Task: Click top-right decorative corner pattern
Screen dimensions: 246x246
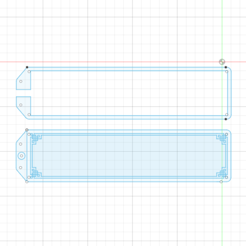Action: click(x=222, y=138)
